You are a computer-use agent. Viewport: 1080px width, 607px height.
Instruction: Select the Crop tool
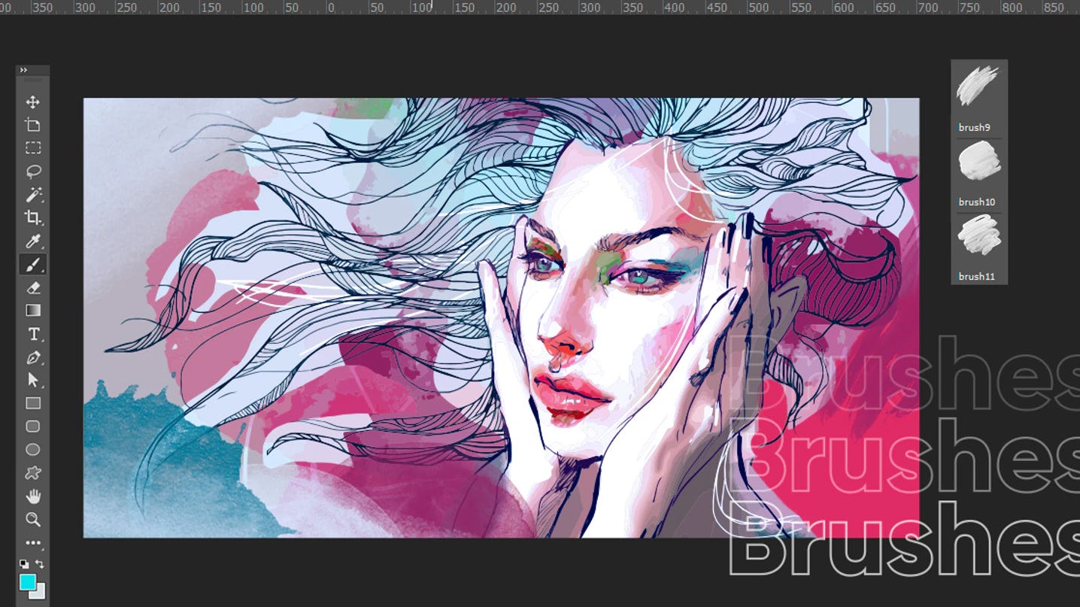pyautogui.click(x=33, y=218)
